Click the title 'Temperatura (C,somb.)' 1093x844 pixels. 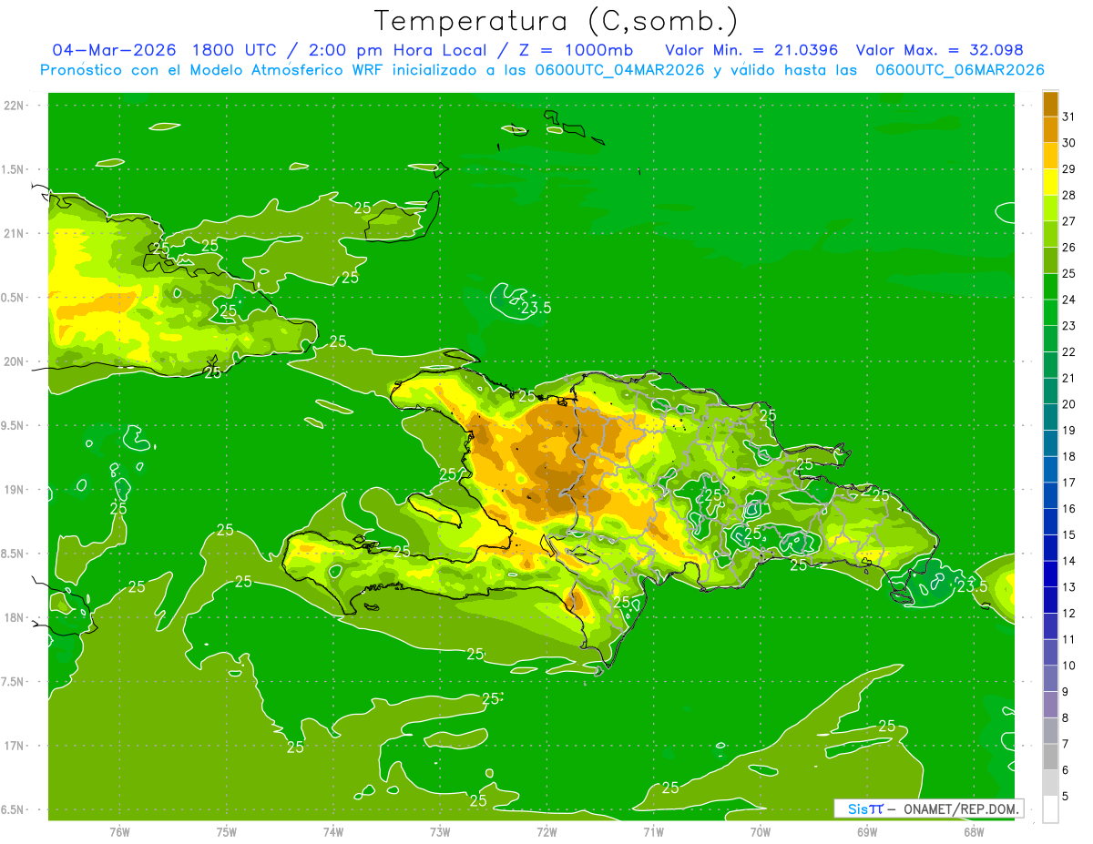pyautogui.click(x=556, y=20)
